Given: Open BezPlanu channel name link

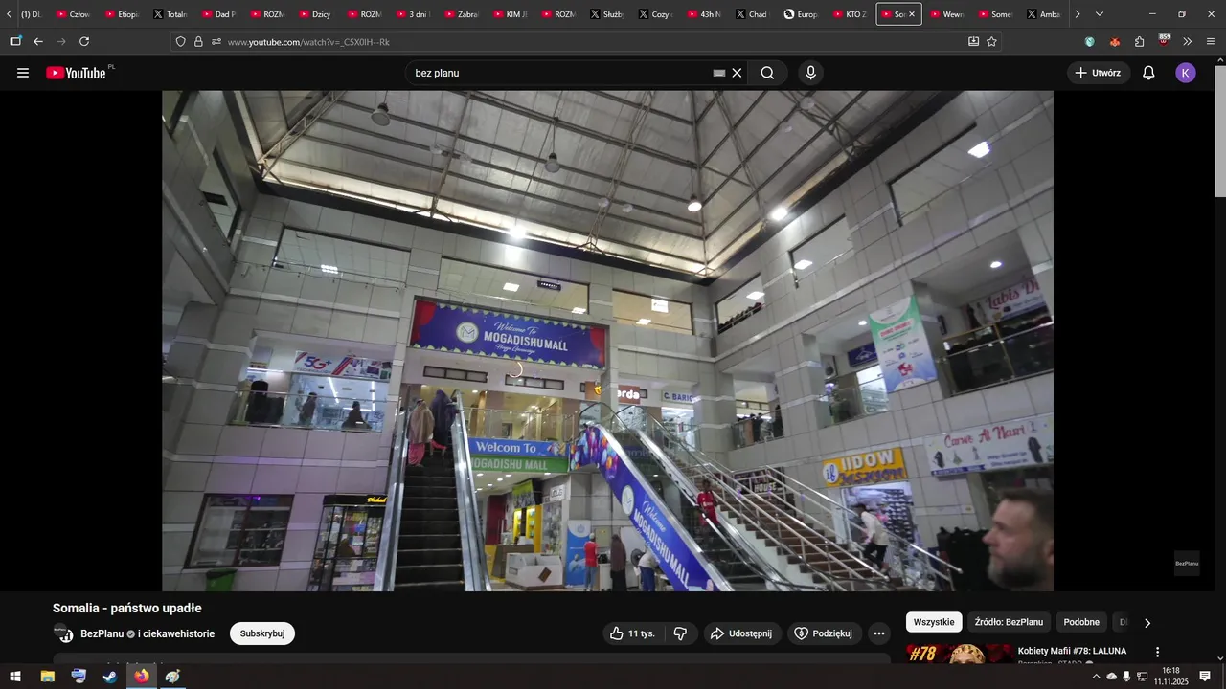Looking at the screenshot, I should [102, 633].
